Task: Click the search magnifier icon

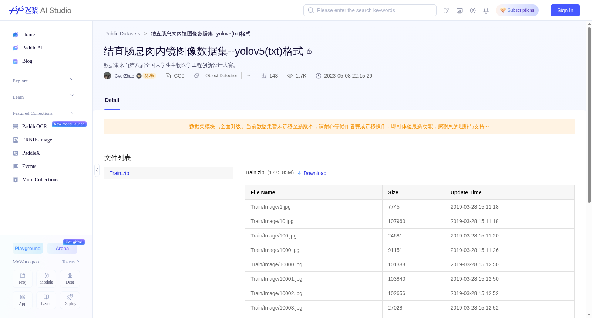Action: (x=311, y=10)
